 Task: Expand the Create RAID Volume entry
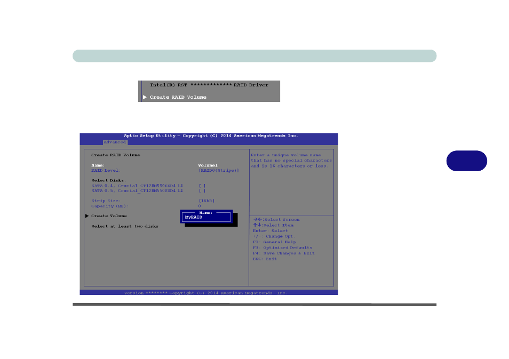coord(178,97)
